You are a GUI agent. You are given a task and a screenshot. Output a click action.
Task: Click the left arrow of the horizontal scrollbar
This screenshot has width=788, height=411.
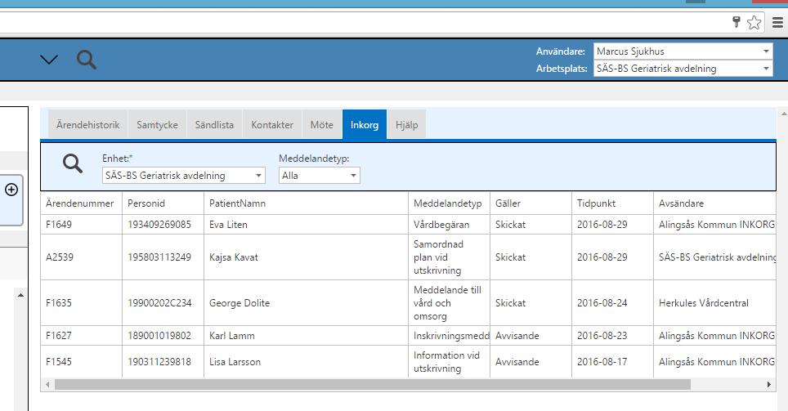[47, 385]
